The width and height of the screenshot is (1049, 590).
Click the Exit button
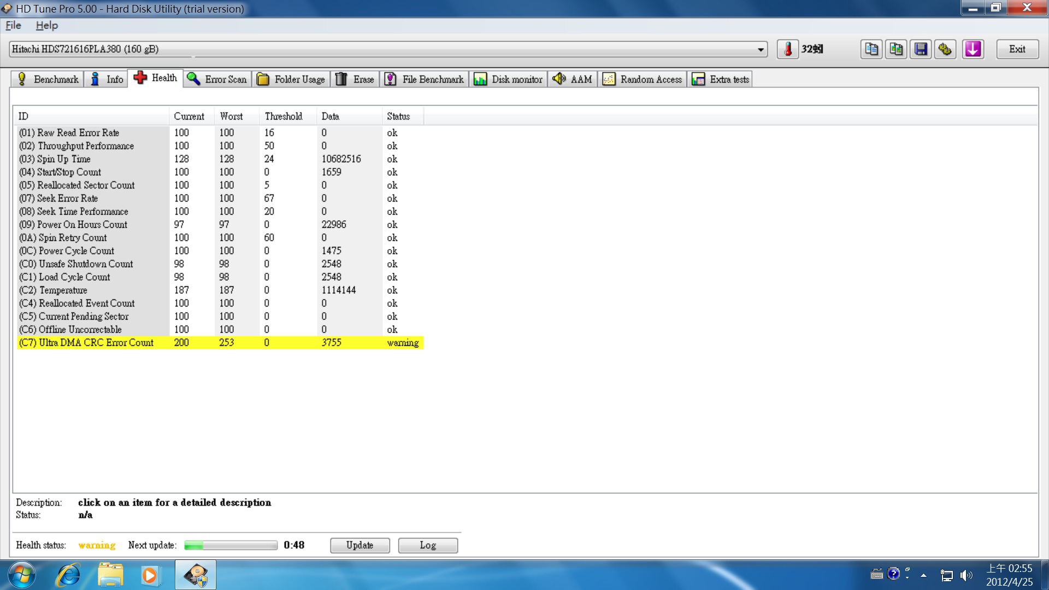tap(1017, 49)
